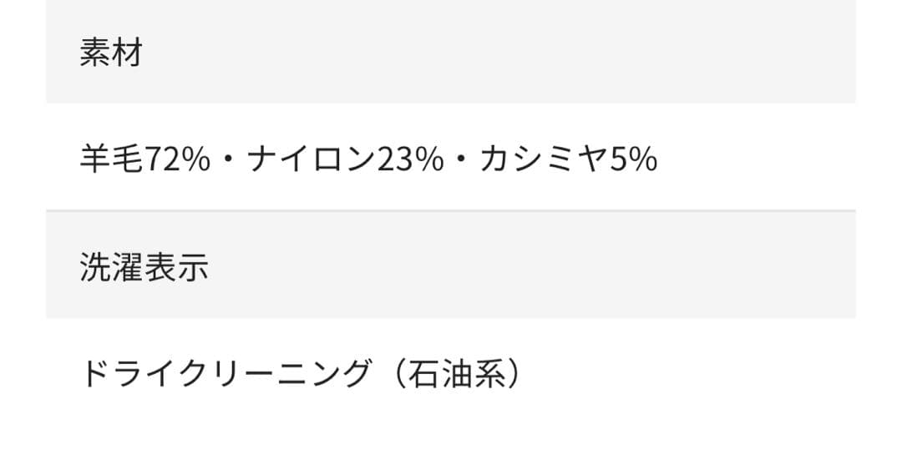
Task: Click the 表示 characters in the header
Action: tap(176, 267)
